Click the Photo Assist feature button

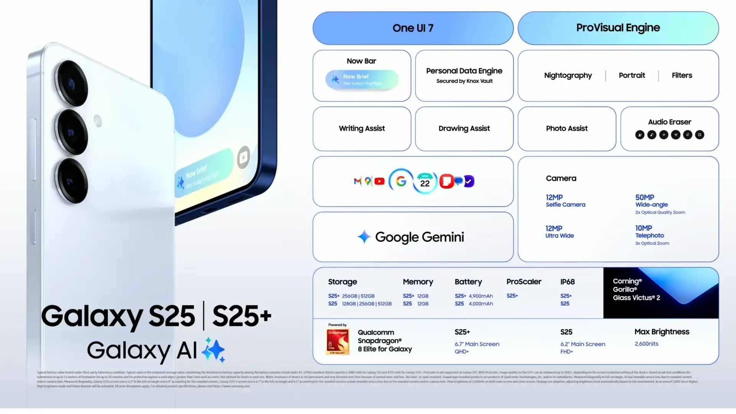567,128
